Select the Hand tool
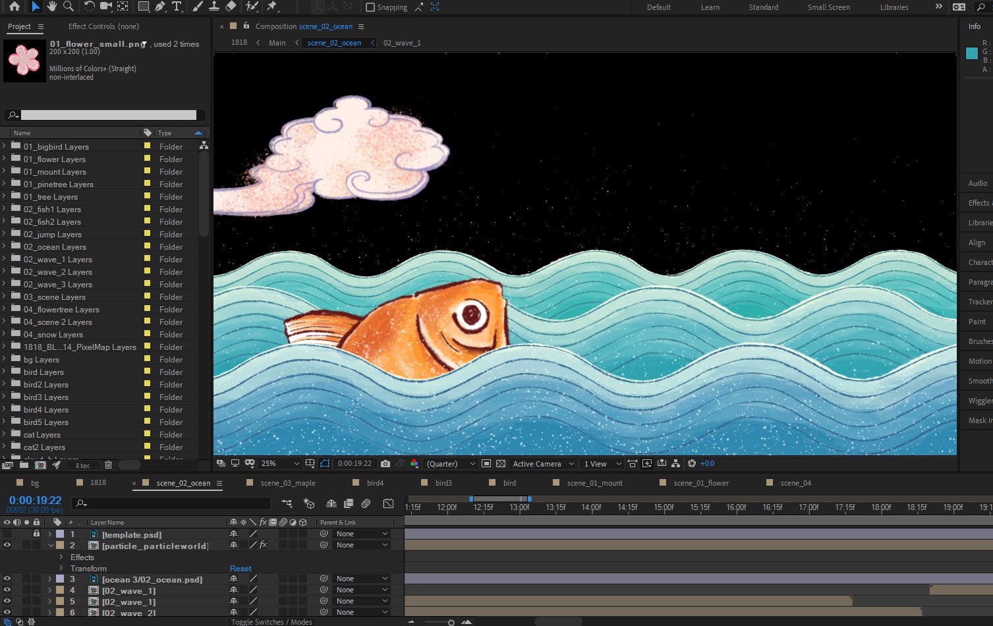The width and height of the screenshot is (993, 626). point(53,7)
